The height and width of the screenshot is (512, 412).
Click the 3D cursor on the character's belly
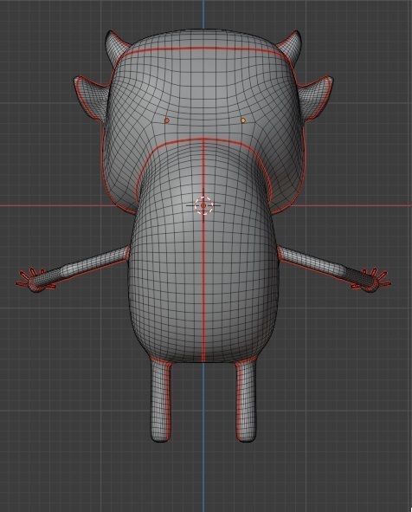coord(203,205)
